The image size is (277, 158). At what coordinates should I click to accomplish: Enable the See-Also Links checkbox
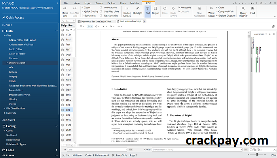[101, 11]
